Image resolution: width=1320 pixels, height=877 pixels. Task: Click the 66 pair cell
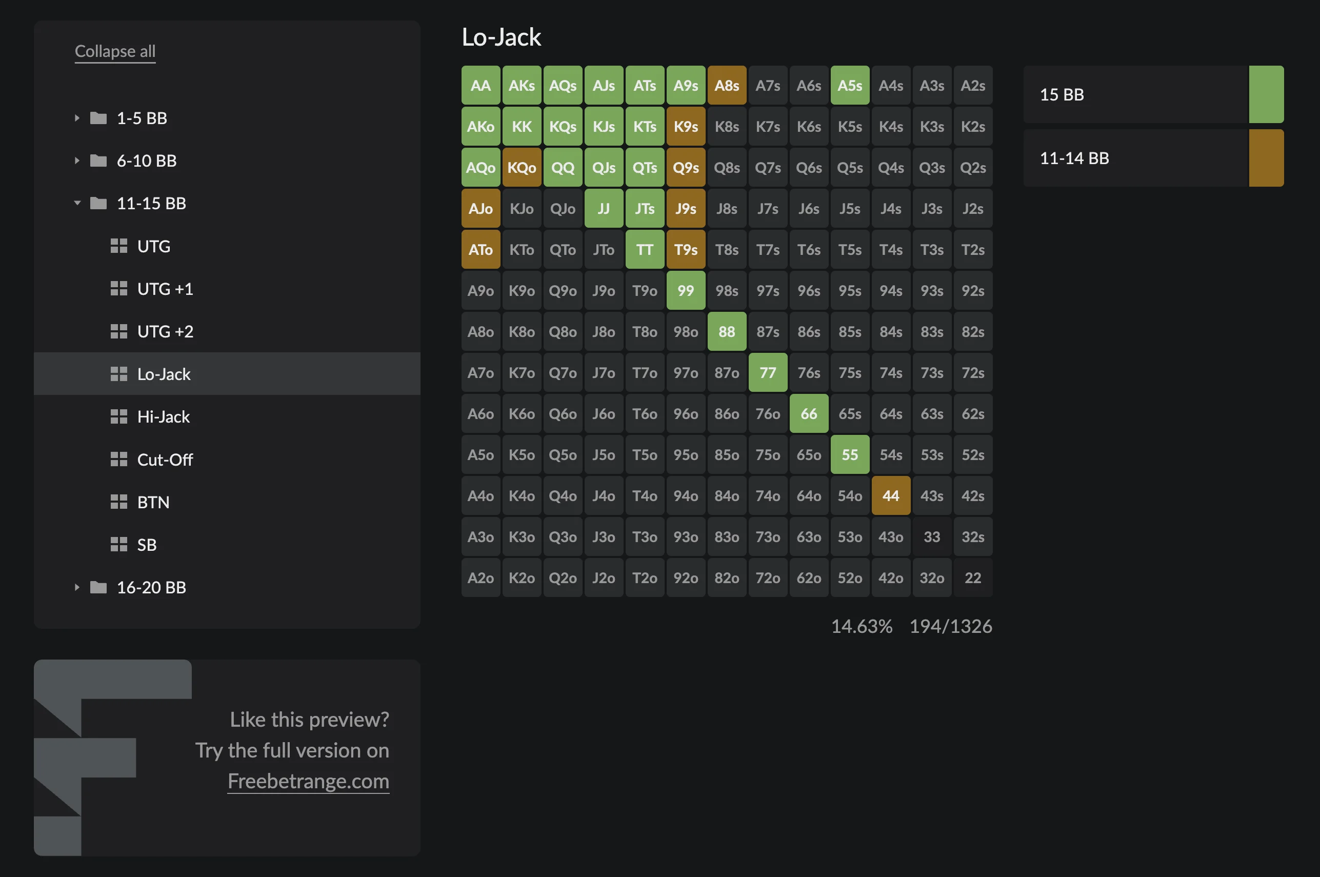point(809,413)
